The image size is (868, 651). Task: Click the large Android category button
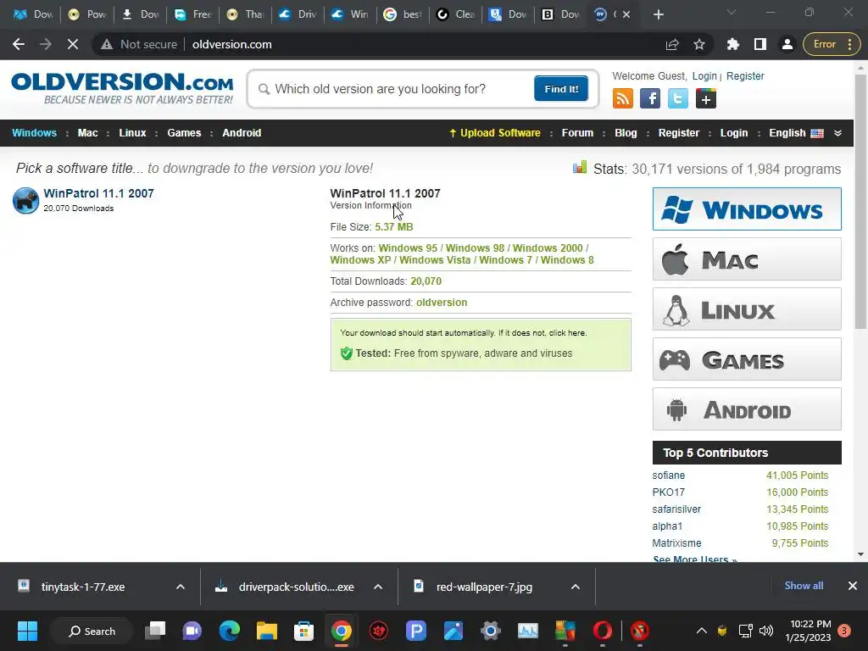(x=747, y=409)
